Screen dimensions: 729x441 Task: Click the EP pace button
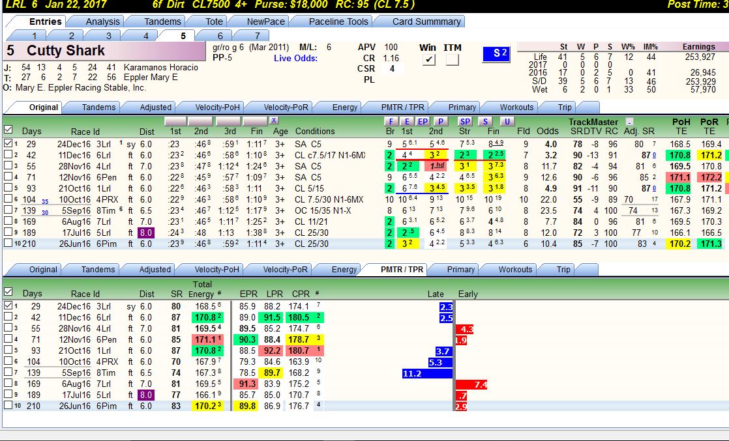coord(423,121)
